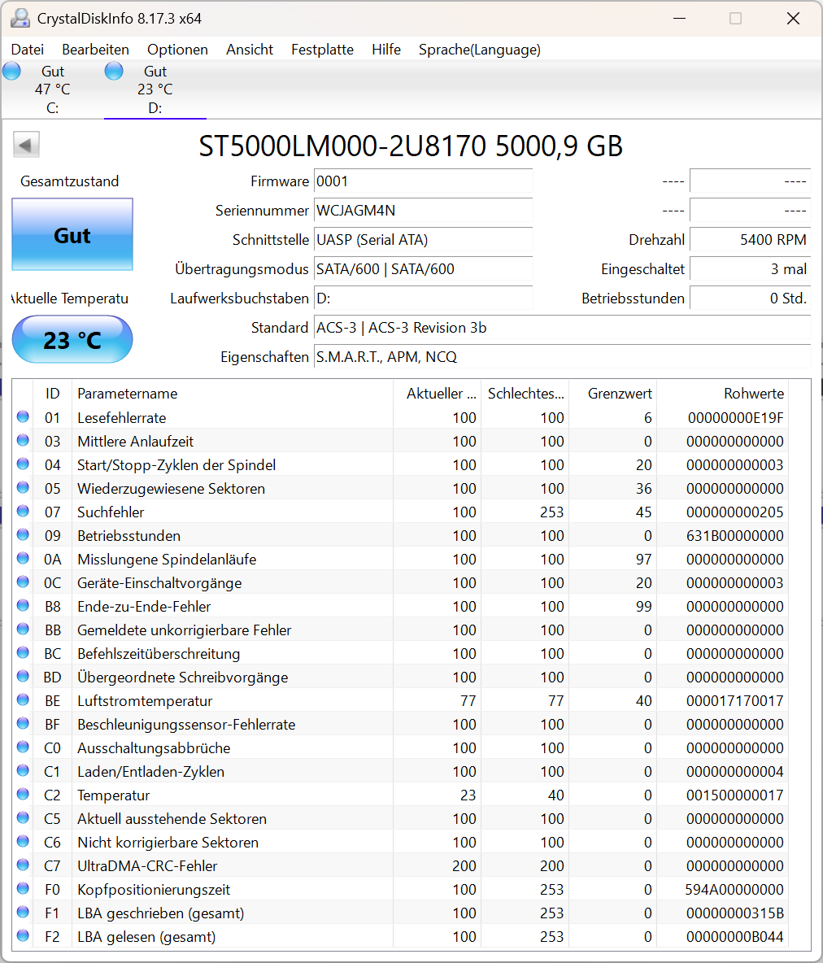The width and height of the screenshot is (823, 963).
Task: Click the Gut health status button
Action: pyautogui.click(x=72, y=234)
